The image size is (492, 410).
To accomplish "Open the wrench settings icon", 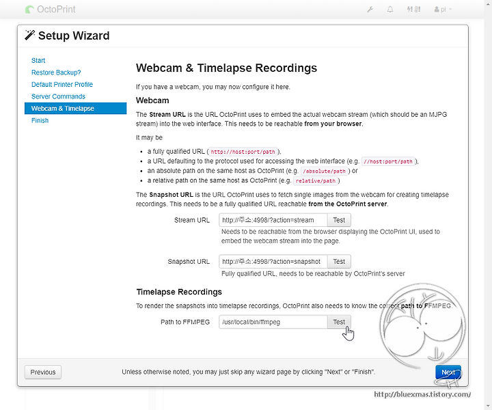I will point(370,10).
